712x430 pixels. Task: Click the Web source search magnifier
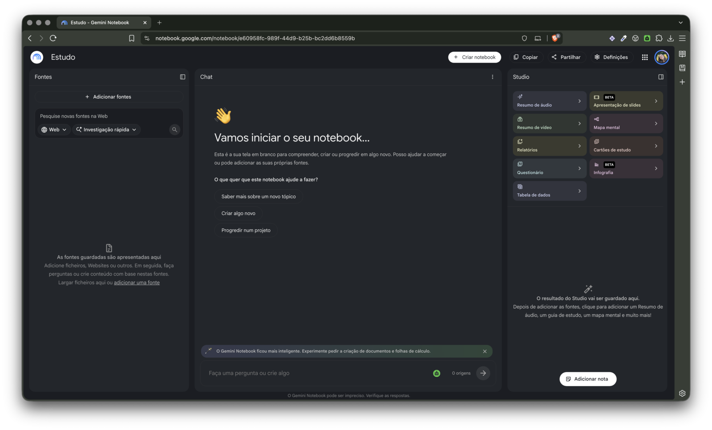click(174, 130)
